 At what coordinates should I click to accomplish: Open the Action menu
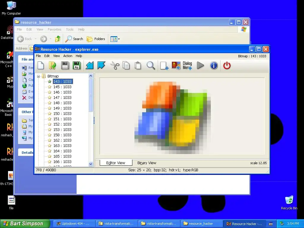point(68,56)
